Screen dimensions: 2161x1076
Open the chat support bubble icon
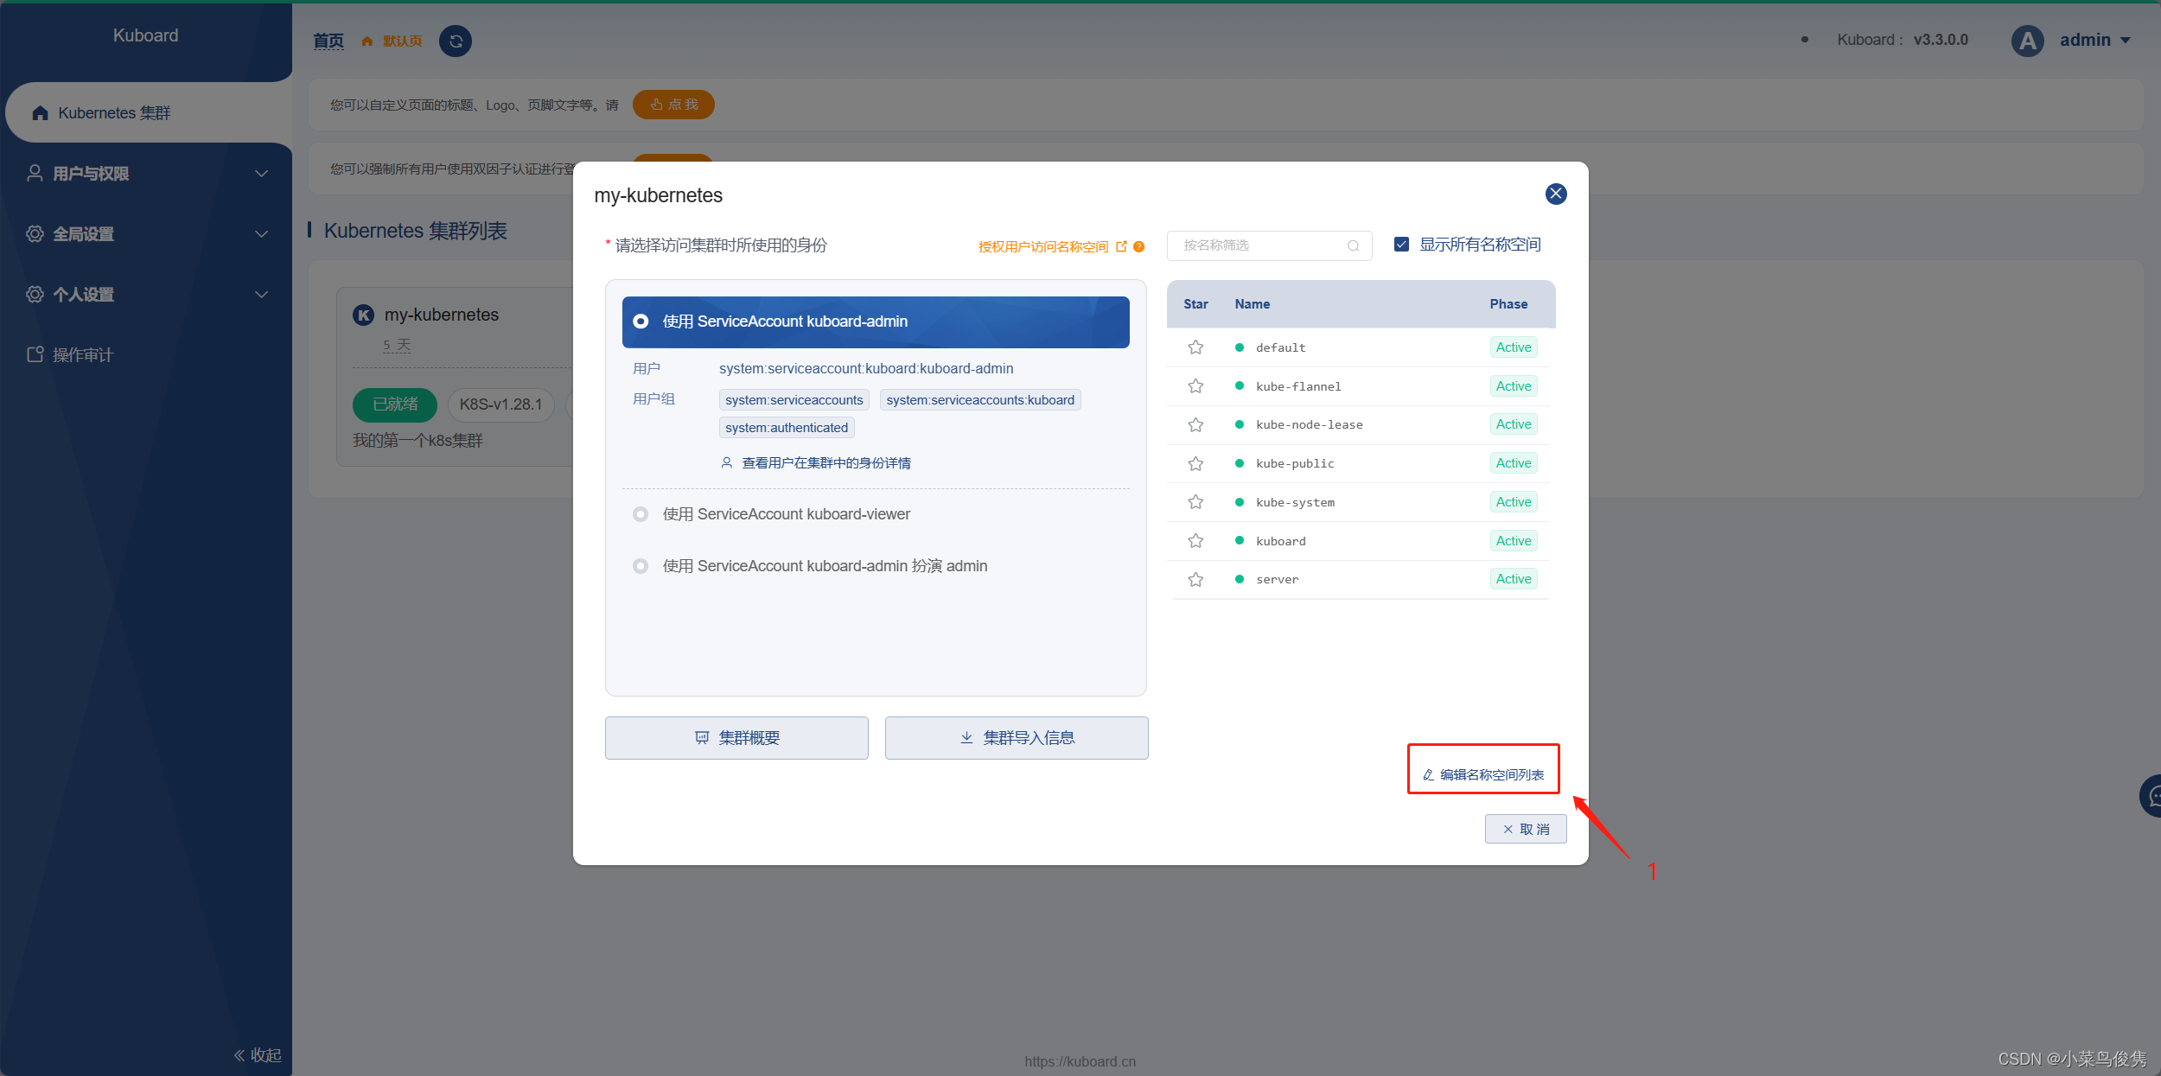(2152, 796)
